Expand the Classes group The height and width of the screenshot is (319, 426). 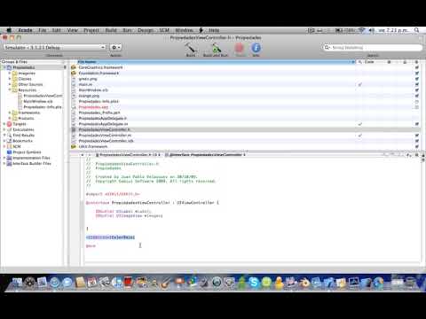tap(10, 79)
